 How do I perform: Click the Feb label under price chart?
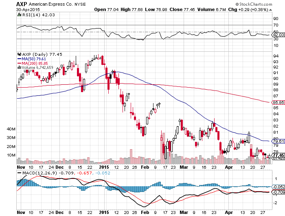[145, 167]
